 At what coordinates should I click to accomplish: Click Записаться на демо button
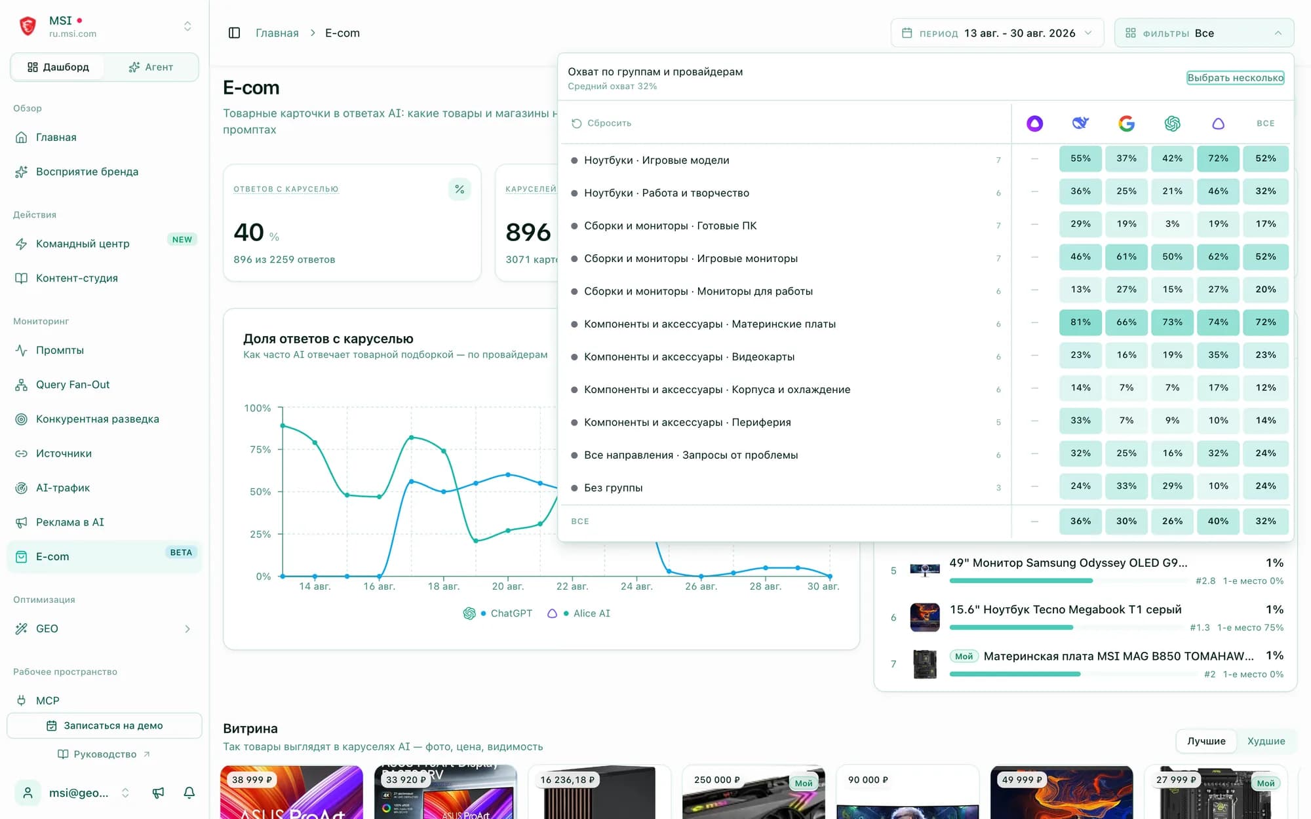(x=105, y=725)
